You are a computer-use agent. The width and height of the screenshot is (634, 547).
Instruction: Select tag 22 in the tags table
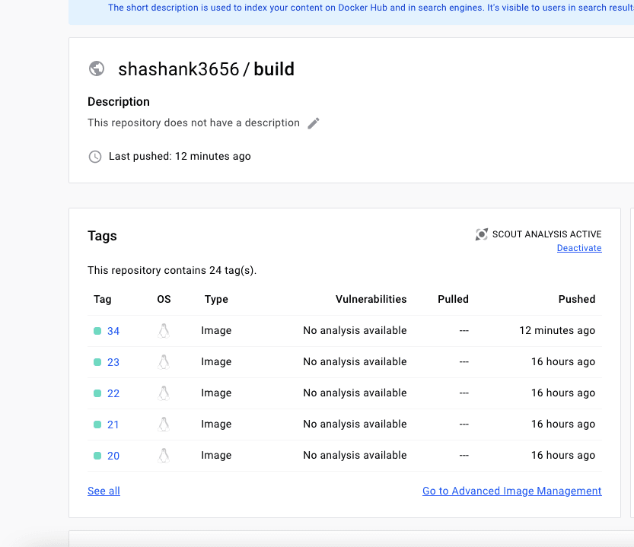click(x=113, y=393)
